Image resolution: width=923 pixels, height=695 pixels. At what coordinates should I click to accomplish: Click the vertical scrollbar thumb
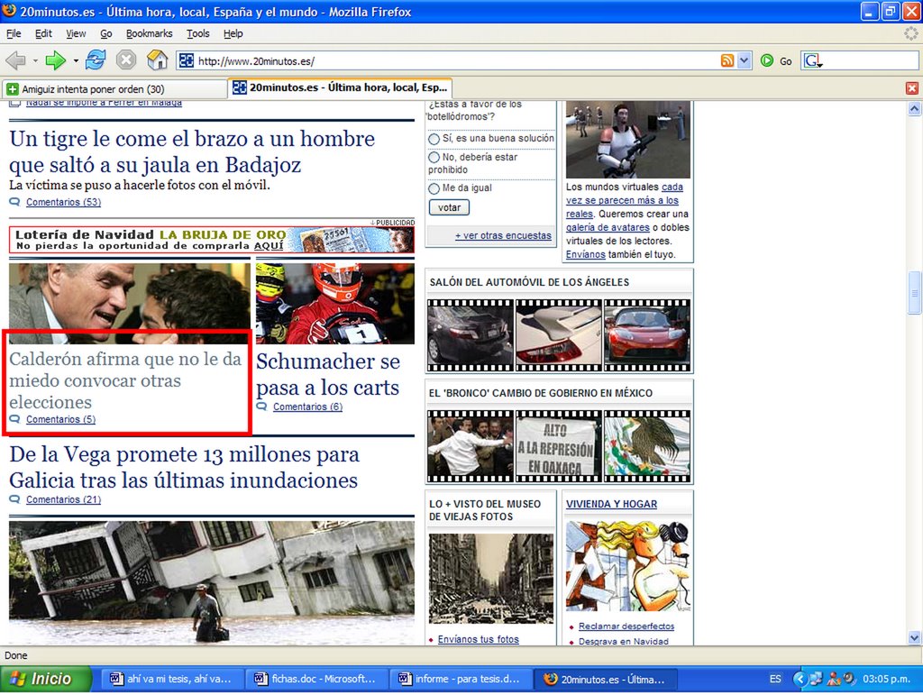[x=914, y=292]
